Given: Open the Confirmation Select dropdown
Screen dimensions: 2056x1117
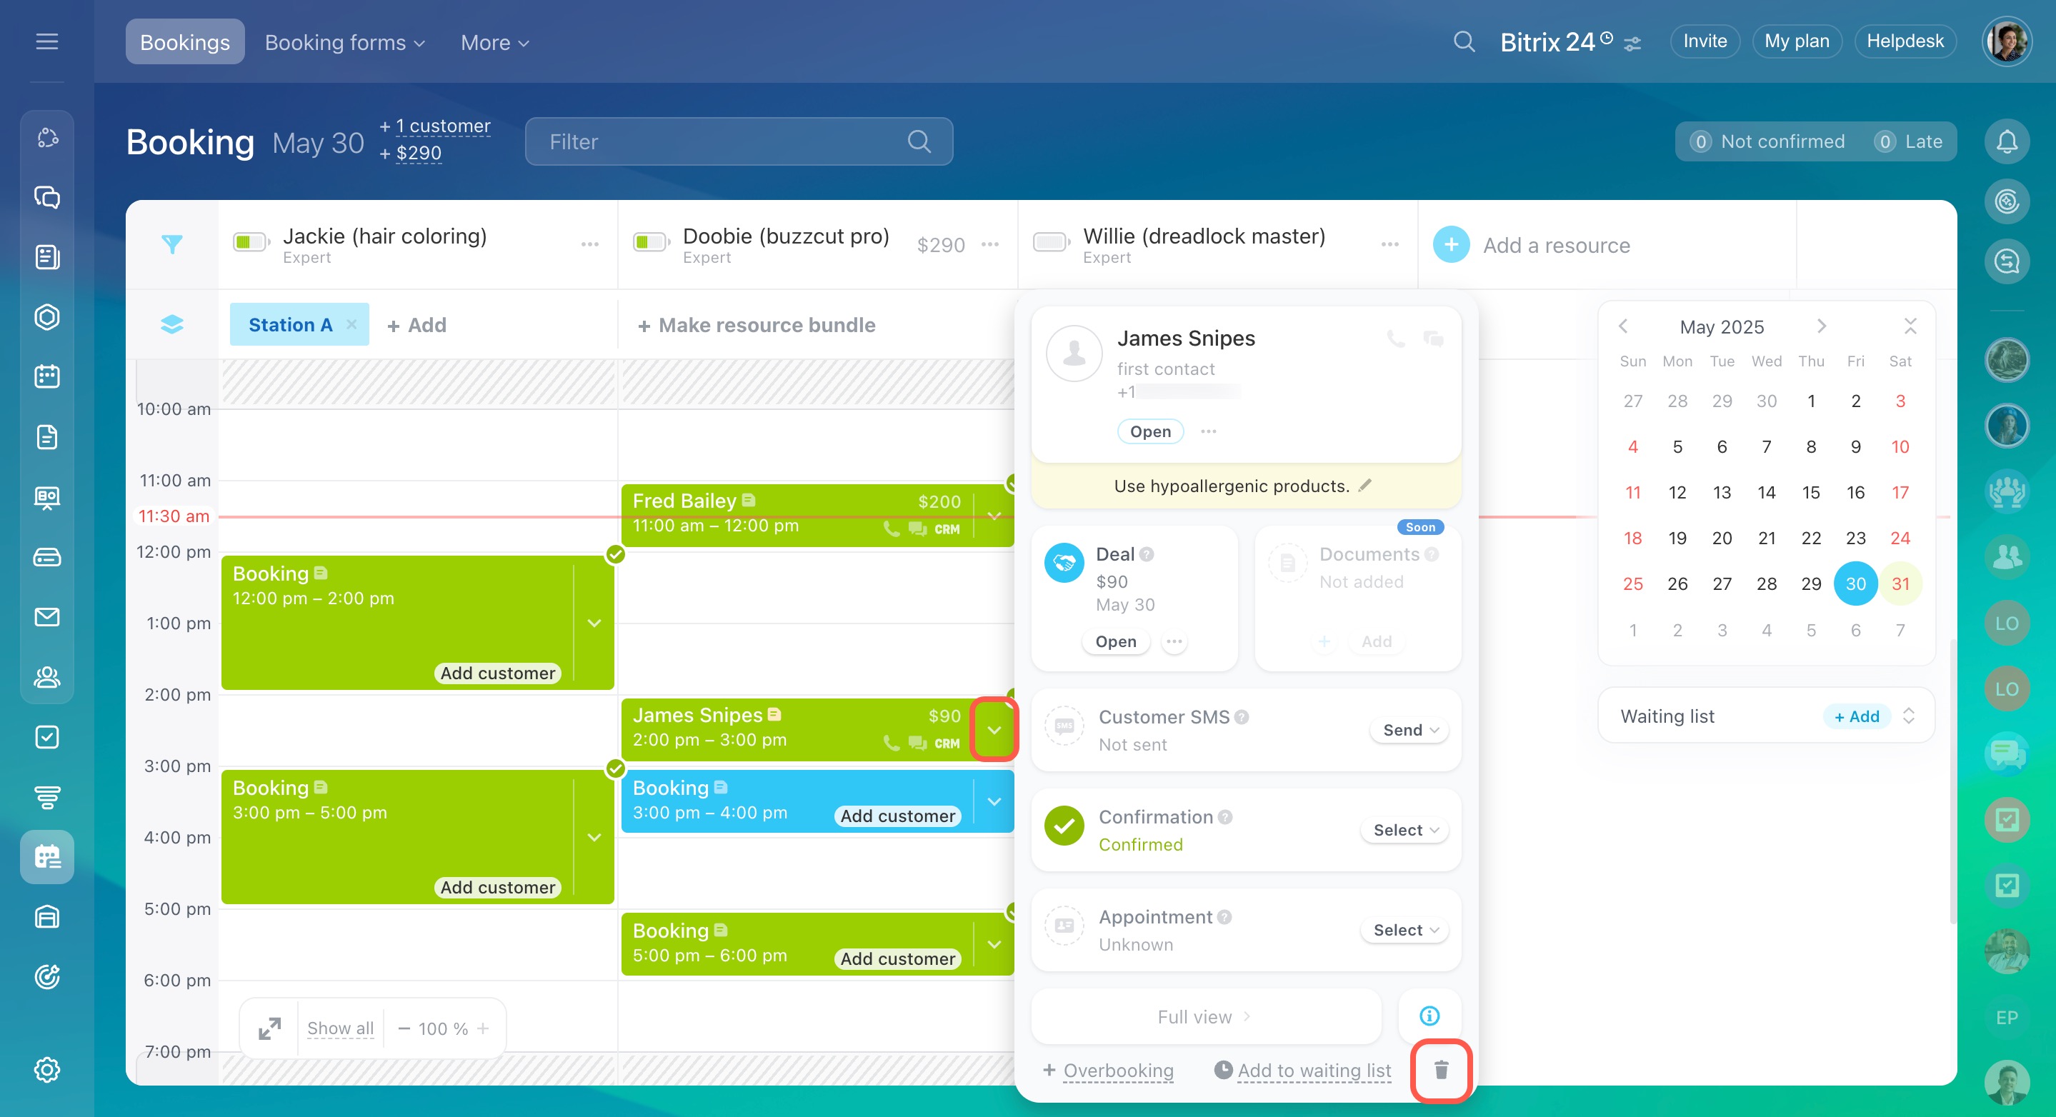Looking at the screenshot, I should pos(1404,830).
